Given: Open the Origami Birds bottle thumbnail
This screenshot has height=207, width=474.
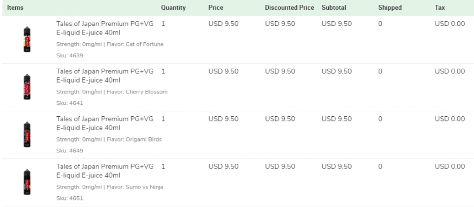Looking at the screenshot, I should pyautogui.click(x=27, y=134).
